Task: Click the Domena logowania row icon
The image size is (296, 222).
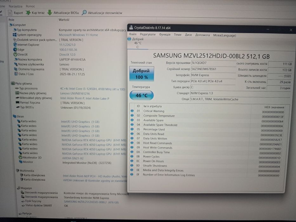Action: [x=16, y=69]
